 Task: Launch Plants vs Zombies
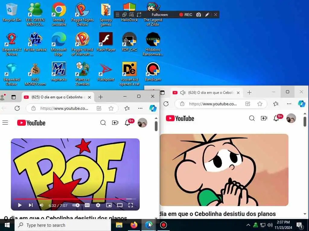tap(82, 74)
